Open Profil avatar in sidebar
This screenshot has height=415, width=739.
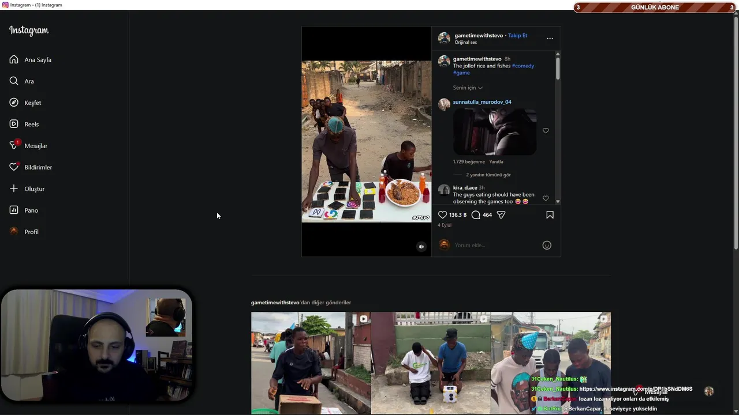click(x=14, y=232)
